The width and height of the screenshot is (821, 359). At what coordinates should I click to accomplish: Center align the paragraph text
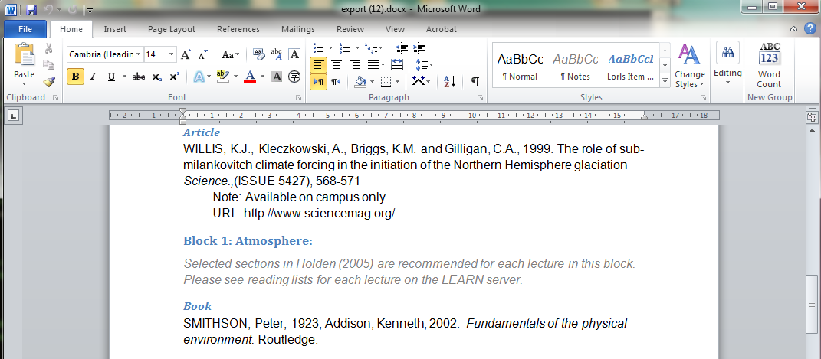(336, 64)
